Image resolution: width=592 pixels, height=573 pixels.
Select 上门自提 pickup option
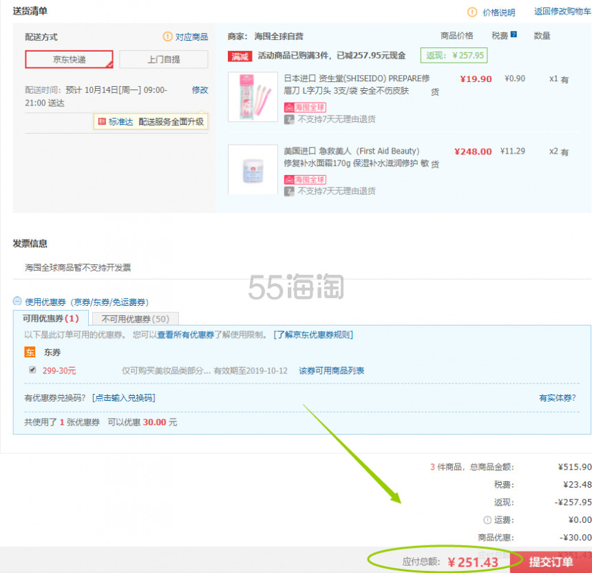point(163,59)
